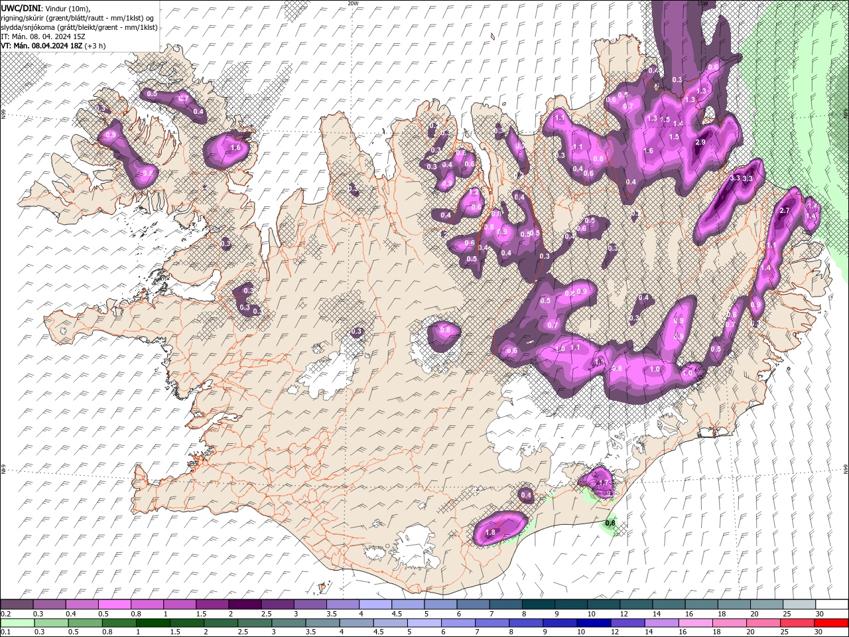Click the 20W longitude label at top
The height and width of the screenshot is (637, 849).
[353, 3]
